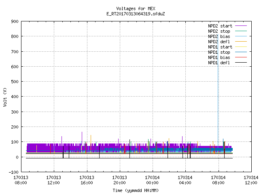Image resolution: width=259 pixels, height=194 pixels.
Task: Click the yellow NPD1 start legend line
Action: tap(241, 47)
